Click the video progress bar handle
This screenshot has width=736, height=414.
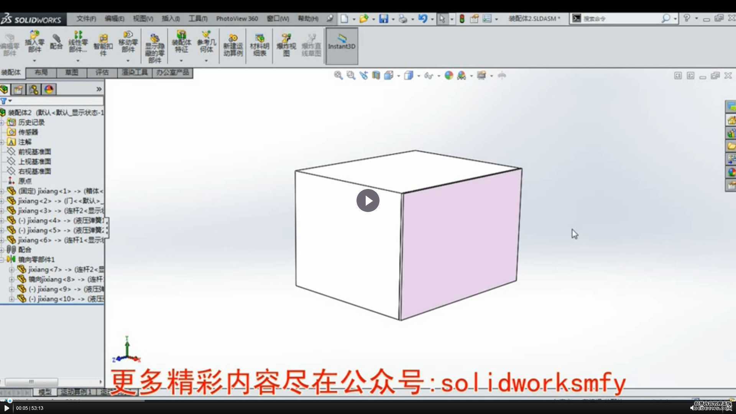pyautogui.click(x=10, y=401)
